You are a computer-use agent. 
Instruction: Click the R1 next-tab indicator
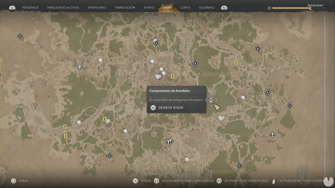pyautogui.click(x=224, y=8)
